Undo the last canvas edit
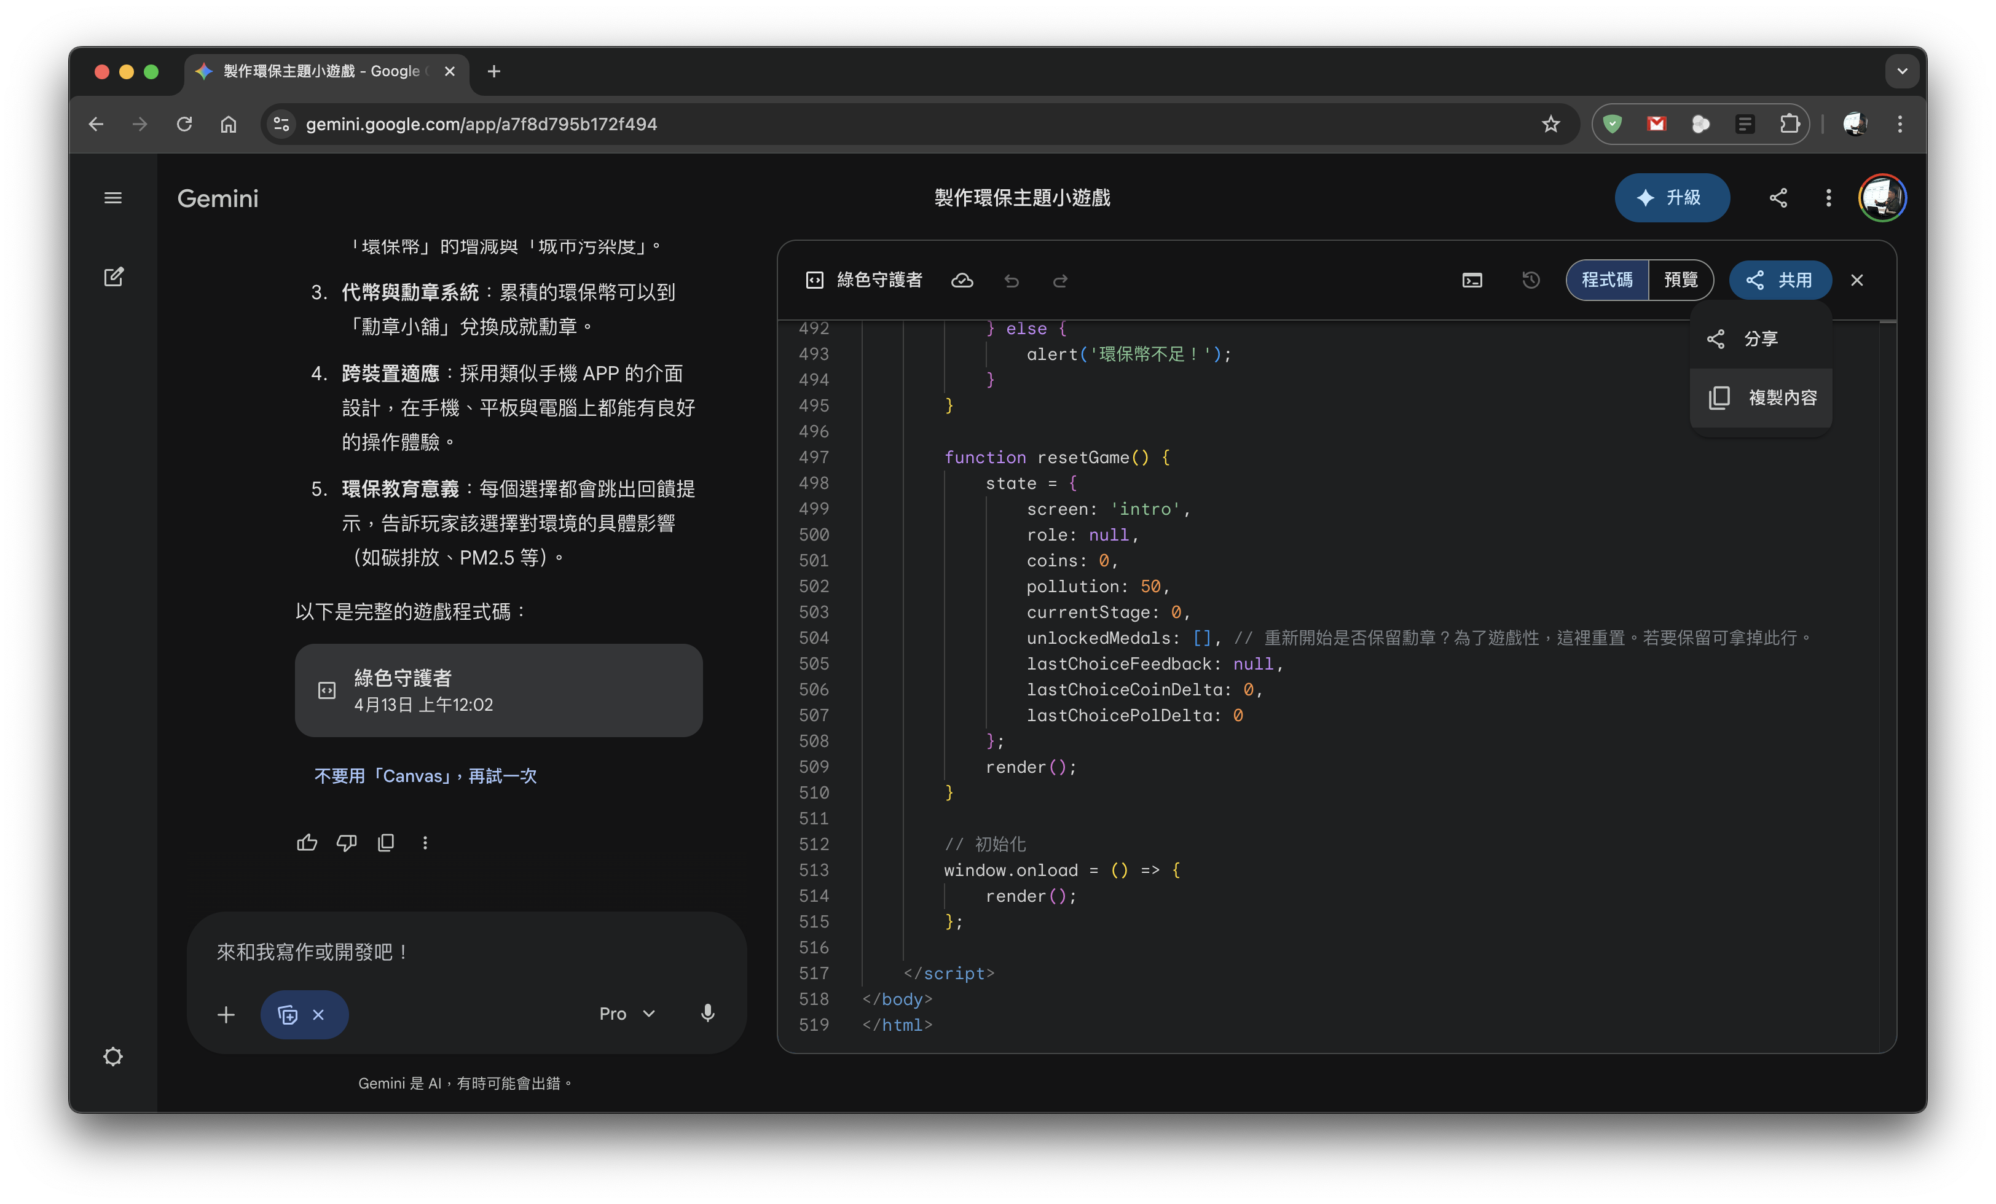Screen dimensions: 1996x1204 click(x=1012, y=280)
